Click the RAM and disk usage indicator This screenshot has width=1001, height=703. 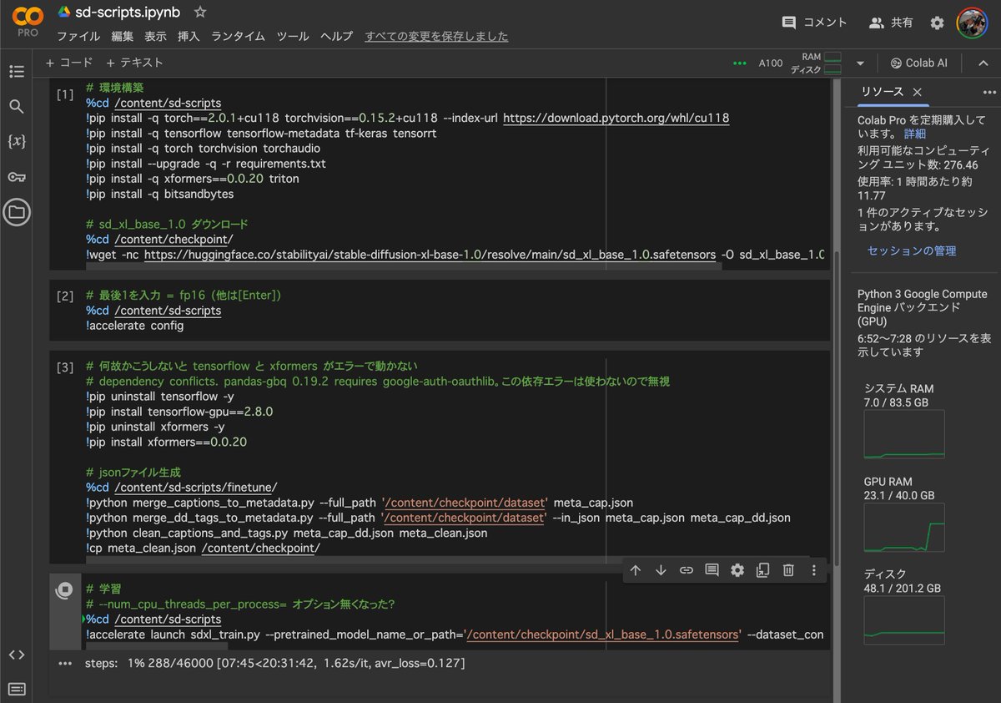(x=816, y=63)
